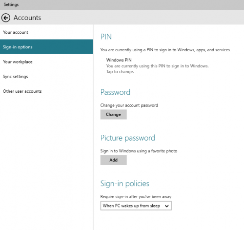Click the Change your account password label
This screenshot has width=244, height=230.
[129, 105]
